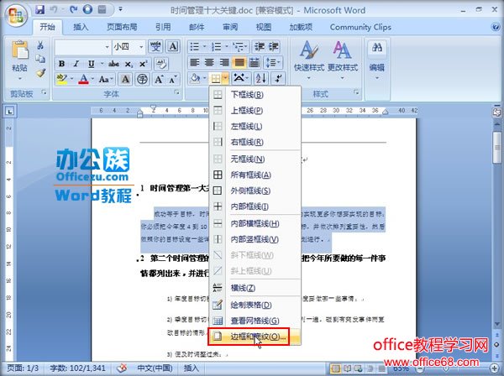Click the Paste clipboard icon
This screenshot has height=376, width=504.
[x=19, y=50]
